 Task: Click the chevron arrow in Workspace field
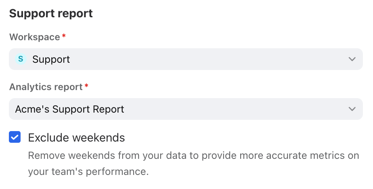coord(352,59)
